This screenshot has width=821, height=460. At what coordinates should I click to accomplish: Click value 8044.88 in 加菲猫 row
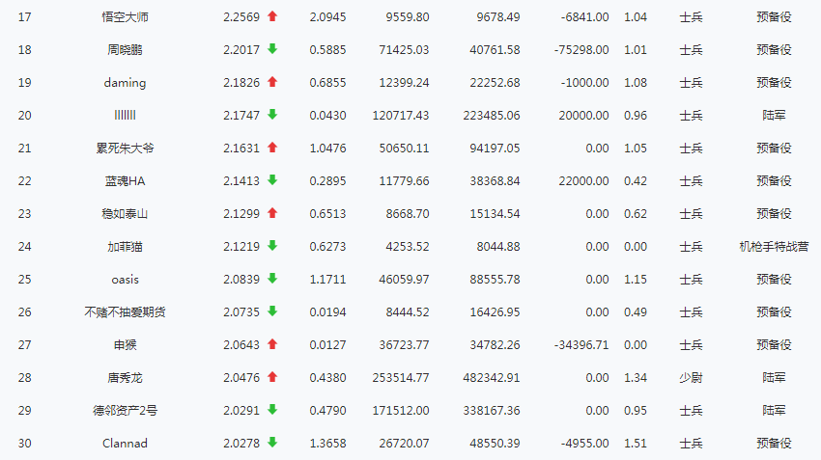[x=498, y=247]
